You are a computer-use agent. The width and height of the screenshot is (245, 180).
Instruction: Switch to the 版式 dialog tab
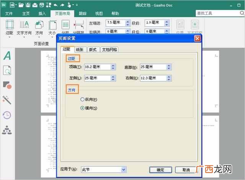click(93, 50)
